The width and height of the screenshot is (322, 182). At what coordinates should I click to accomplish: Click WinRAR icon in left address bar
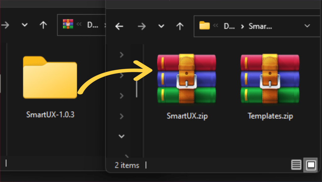click(68, 24)
